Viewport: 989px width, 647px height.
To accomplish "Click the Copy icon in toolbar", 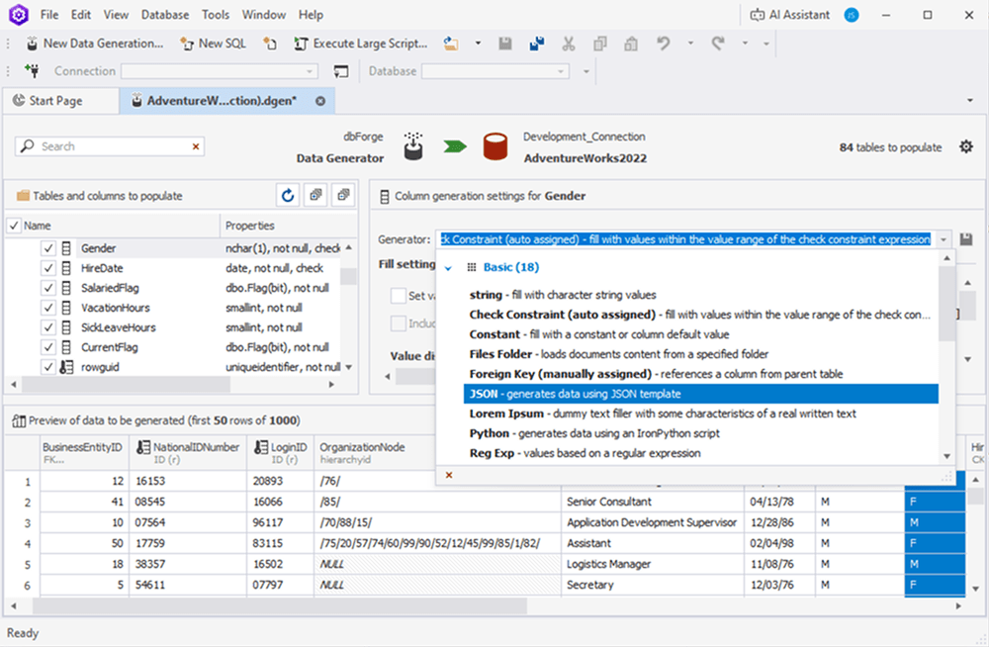I will pos(600,44).
